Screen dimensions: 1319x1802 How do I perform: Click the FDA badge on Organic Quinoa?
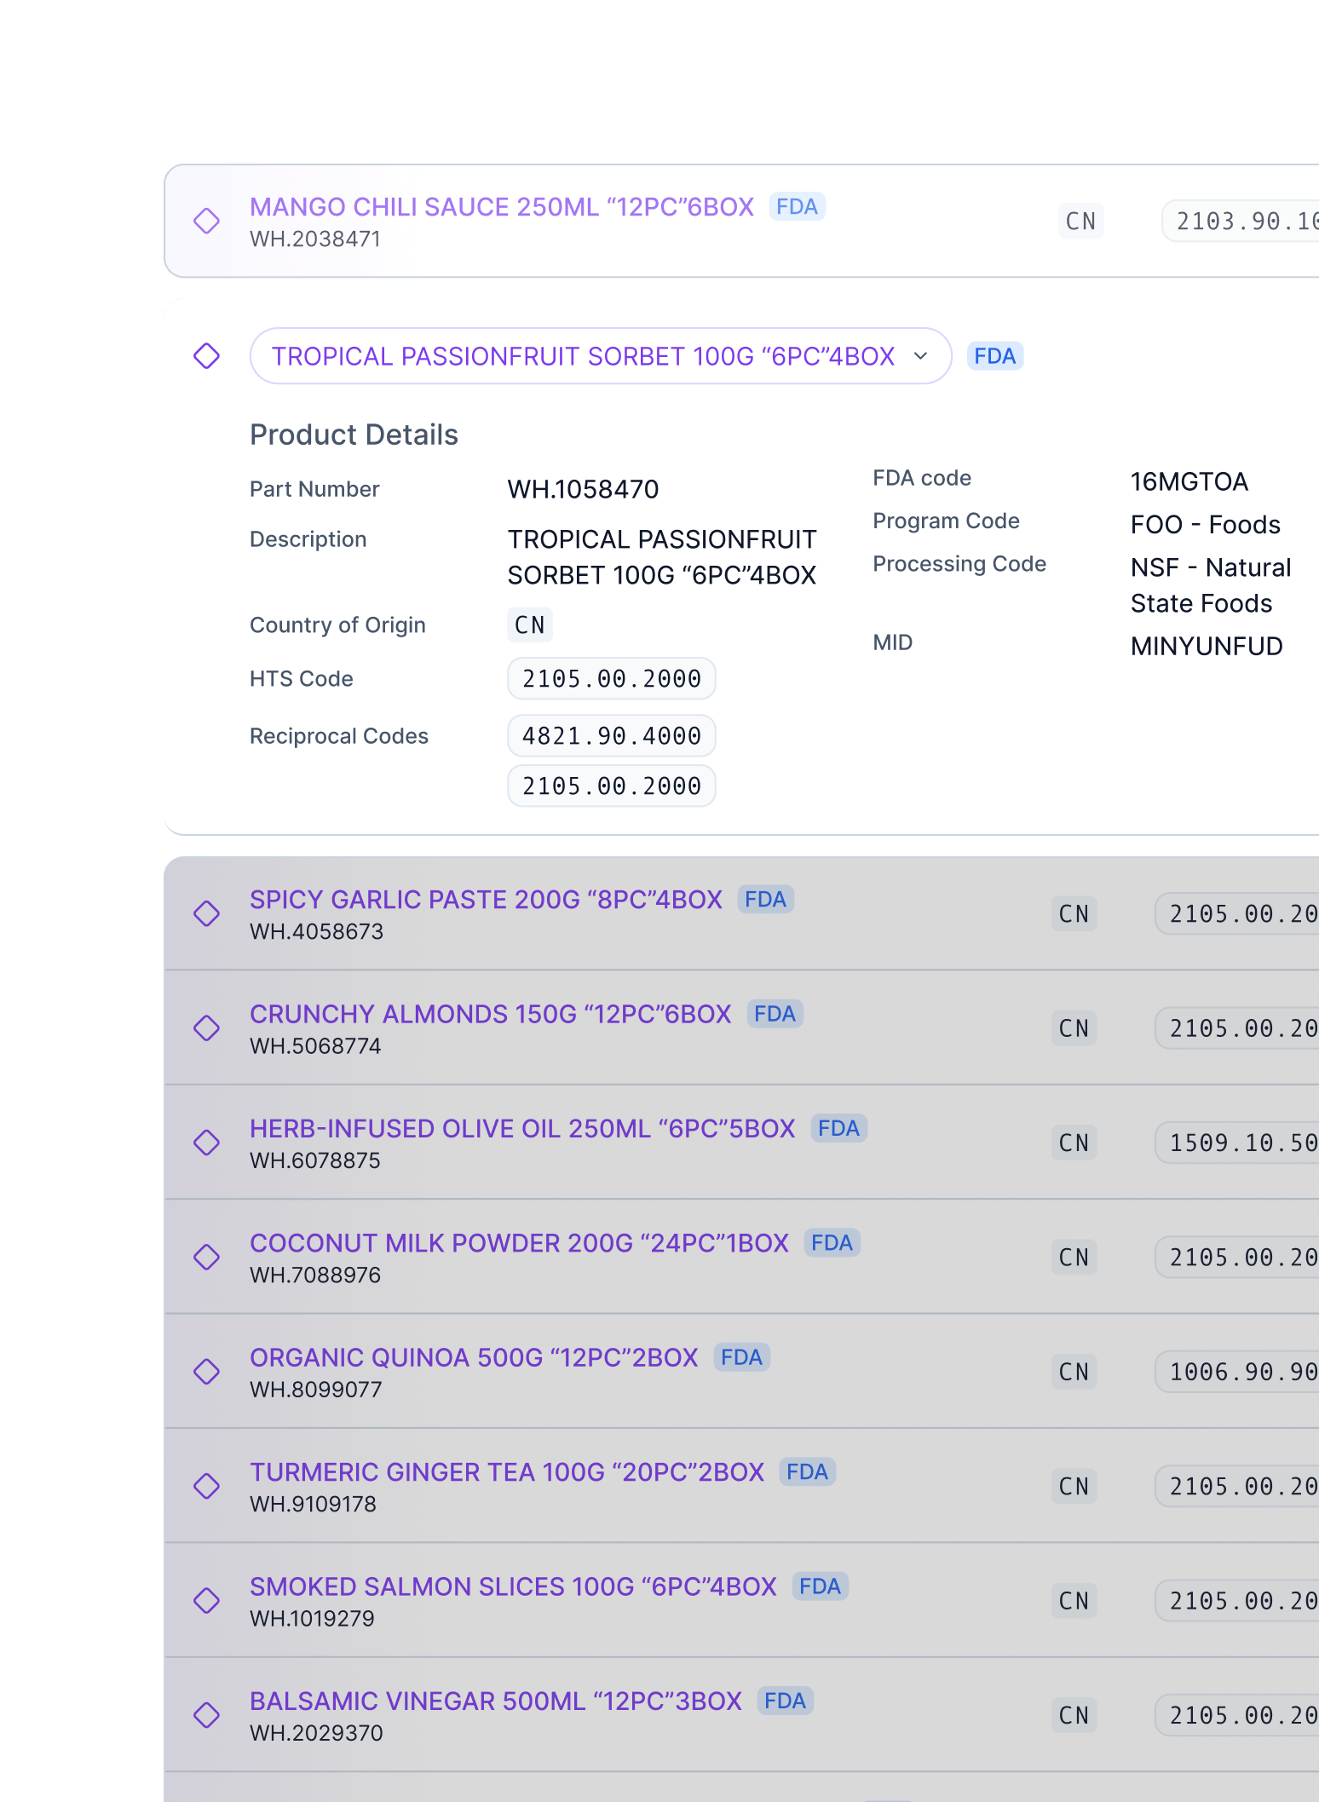click(741, 1357)
